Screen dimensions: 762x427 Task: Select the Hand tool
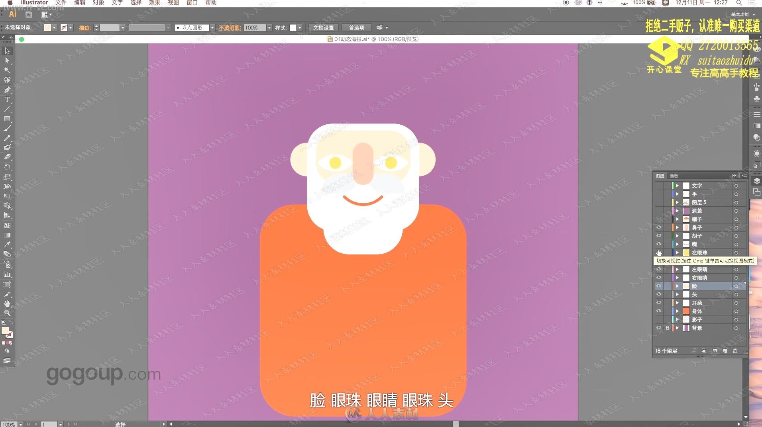7,304
